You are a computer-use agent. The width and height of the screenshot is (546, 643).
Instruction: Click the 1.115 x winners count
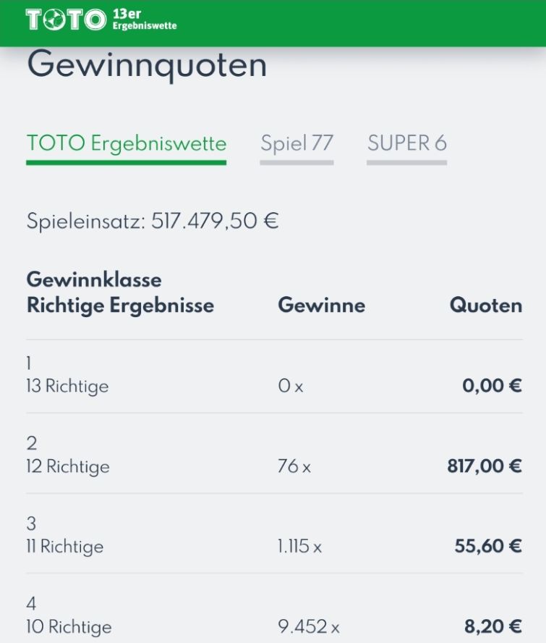(299, 547)
